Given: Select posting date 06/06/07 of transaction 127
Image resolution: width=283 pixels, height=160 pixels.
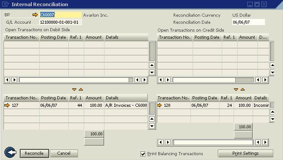Looking at the screenshot, I should point(54,105).
